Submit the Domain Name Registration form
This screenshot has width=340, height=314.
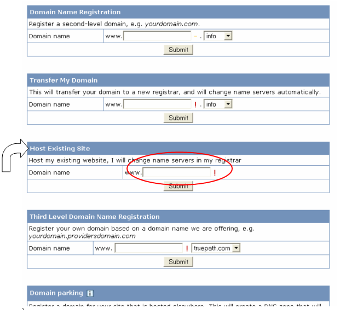click(x=178, y=50)
